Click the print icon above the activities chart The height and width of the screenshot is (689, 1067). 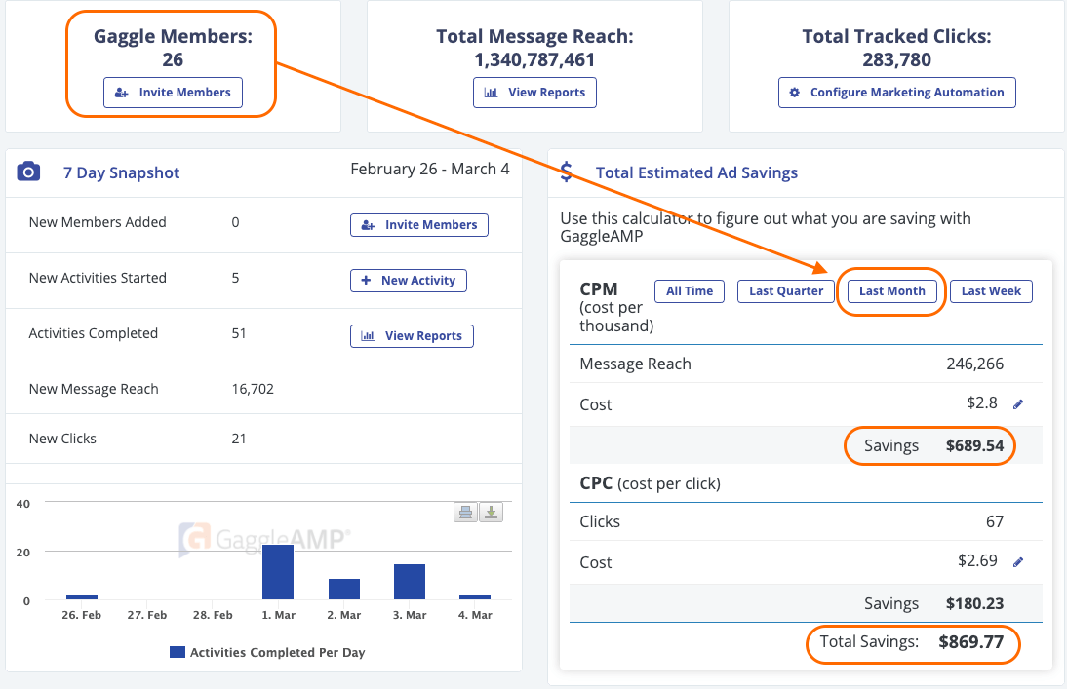[465, 511]
